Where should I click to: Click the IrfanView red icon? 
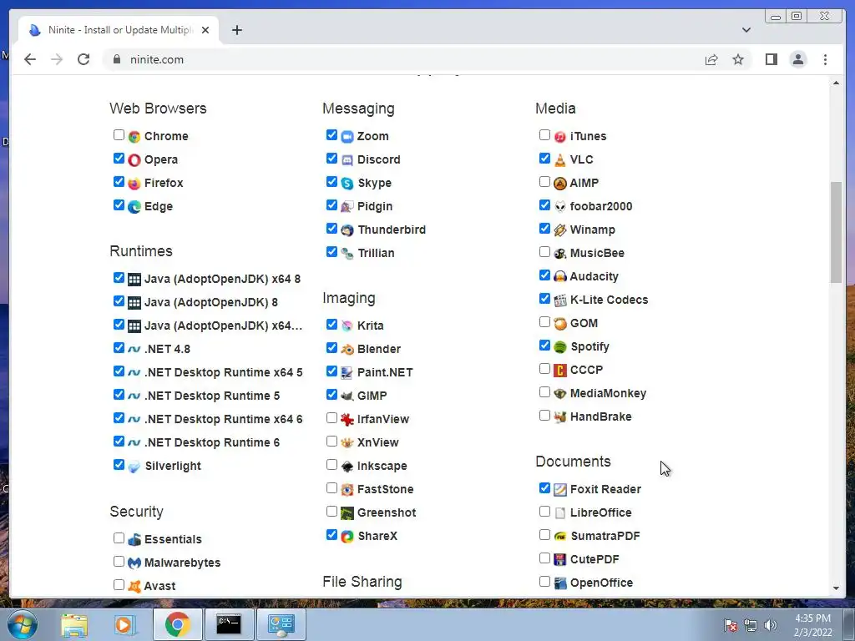(347, 420)
